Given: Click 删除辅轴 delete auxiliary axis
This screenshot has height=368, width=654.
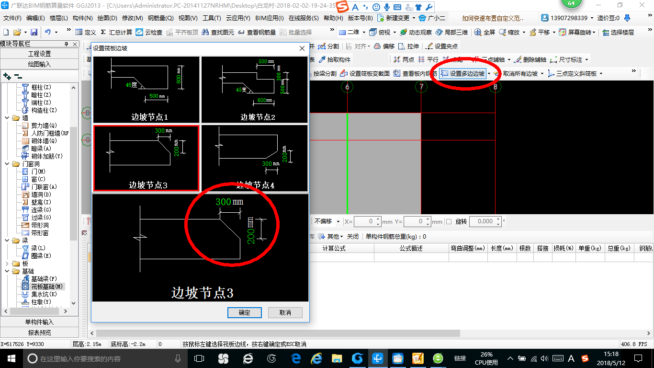Looking at the screenshot, I should coord(530,59).
